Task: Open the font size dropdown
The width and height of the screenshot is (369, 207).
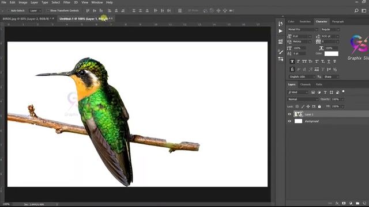Action: [x=310, y=36]
